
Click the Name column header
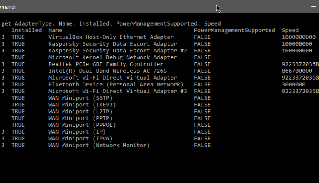click(x=55, y=30)
